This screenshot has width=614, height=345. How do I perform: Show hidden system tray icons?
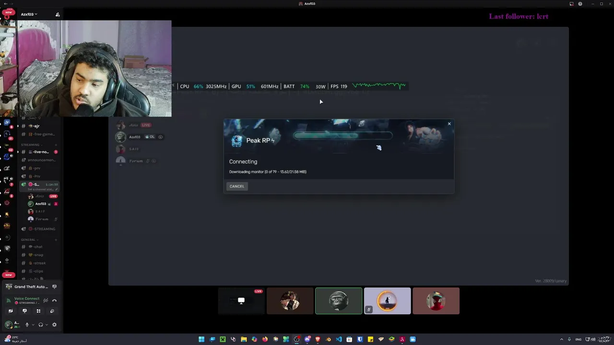pos(562,339)
